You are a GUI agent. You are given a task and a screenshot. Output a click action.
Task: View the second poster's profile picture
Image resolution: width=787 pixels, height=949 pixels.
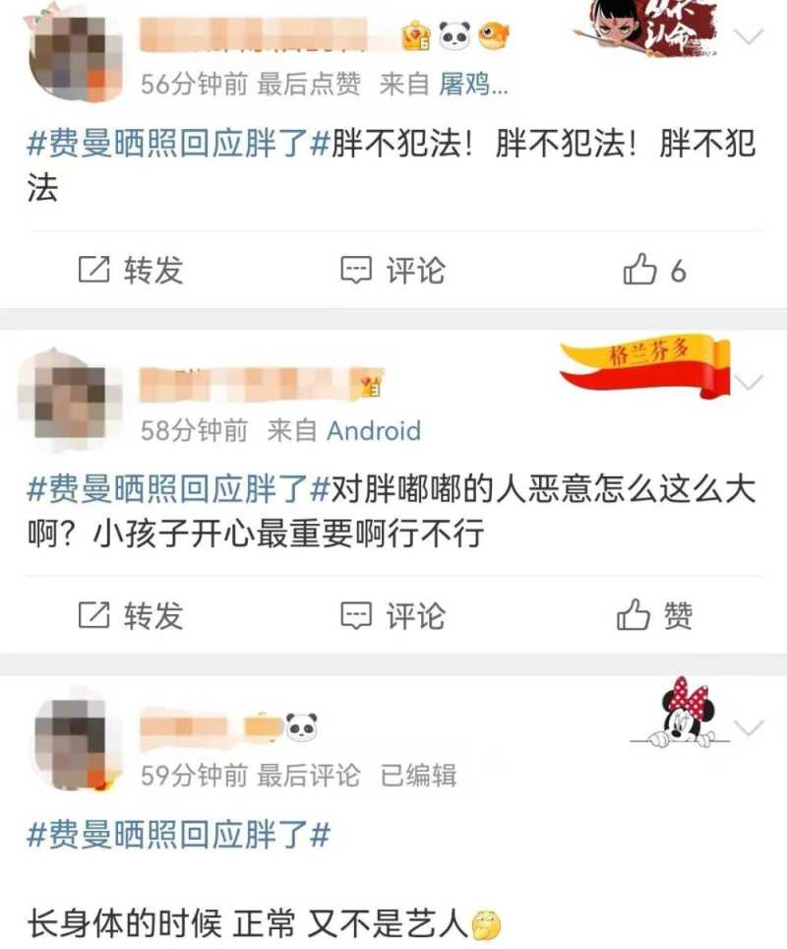(x=69, y=400)
